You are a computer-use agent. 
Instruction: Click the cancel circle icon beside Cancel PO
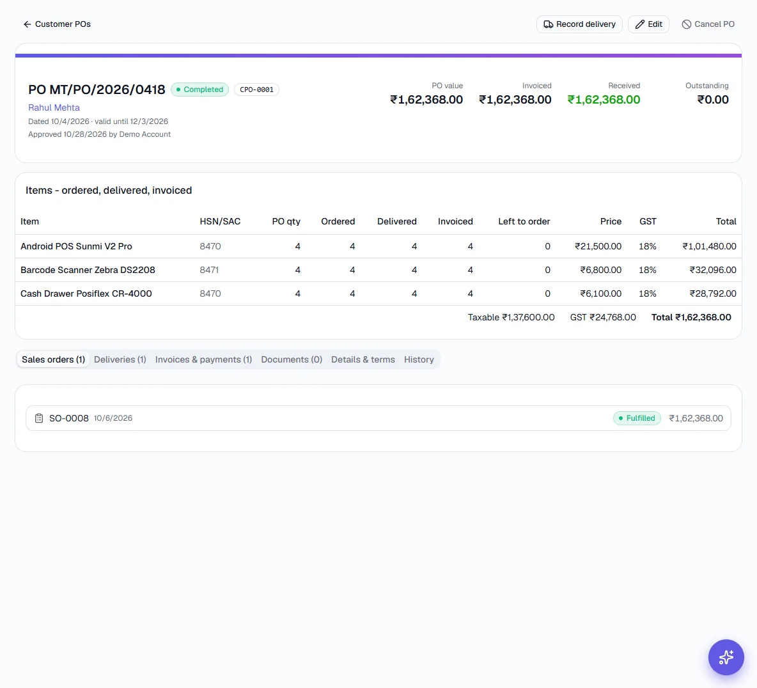coord(686,24)
